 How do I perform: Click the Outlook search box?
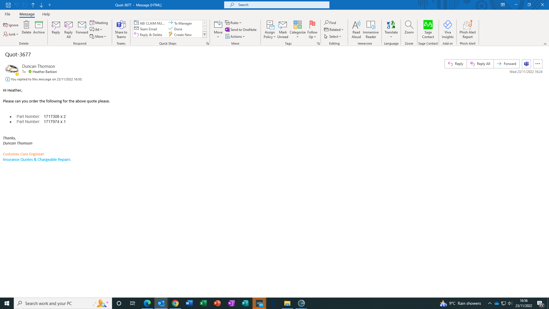point(277,5)
